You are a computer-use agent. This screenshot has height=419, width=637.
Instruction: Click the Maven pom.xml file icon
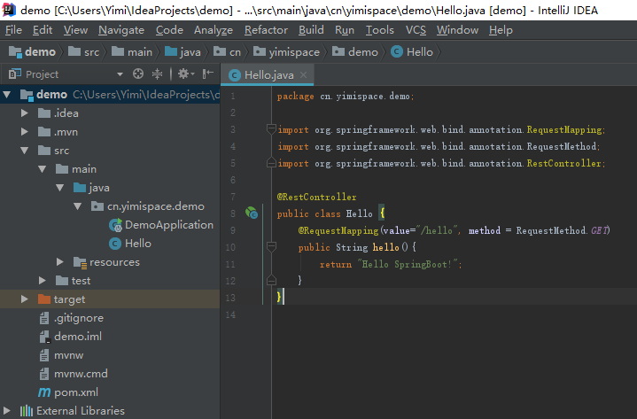[x=44, y=392]
